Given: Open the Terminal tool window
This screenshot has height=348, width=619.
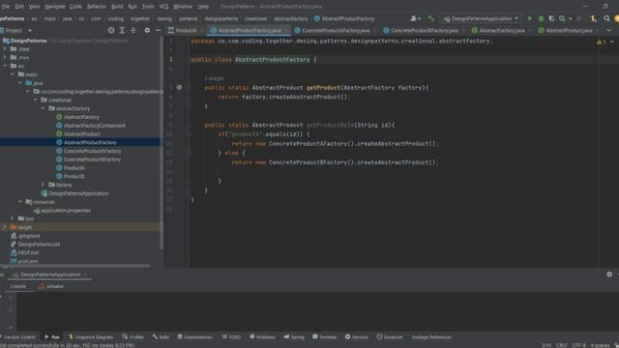Looking at the screenshot, I should click(325, 337).
